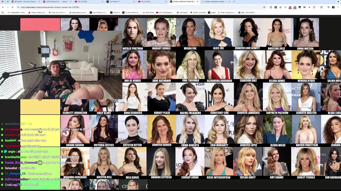
Task: Open the Image bookmark
Action: tap(212, 12)
